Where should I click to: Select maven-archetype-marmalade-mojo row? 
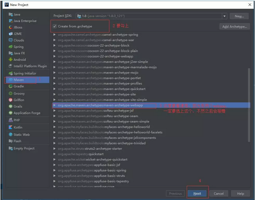pos(151,67)
